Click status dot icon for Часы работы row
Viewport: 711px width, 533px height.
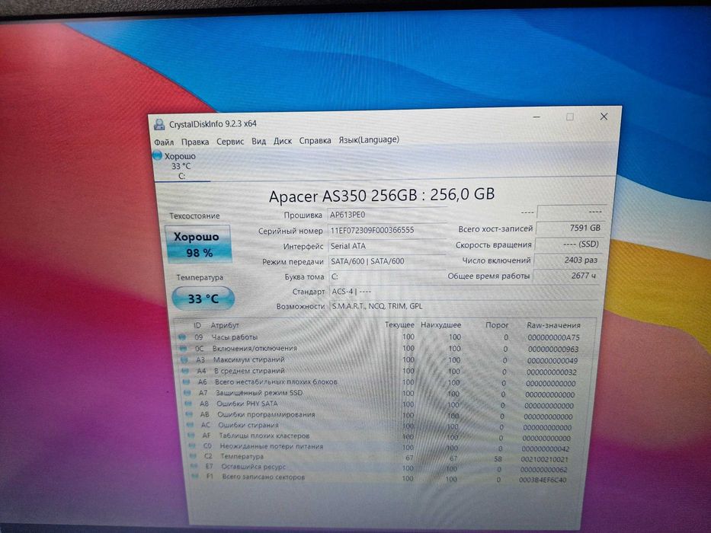pos(182,337)
